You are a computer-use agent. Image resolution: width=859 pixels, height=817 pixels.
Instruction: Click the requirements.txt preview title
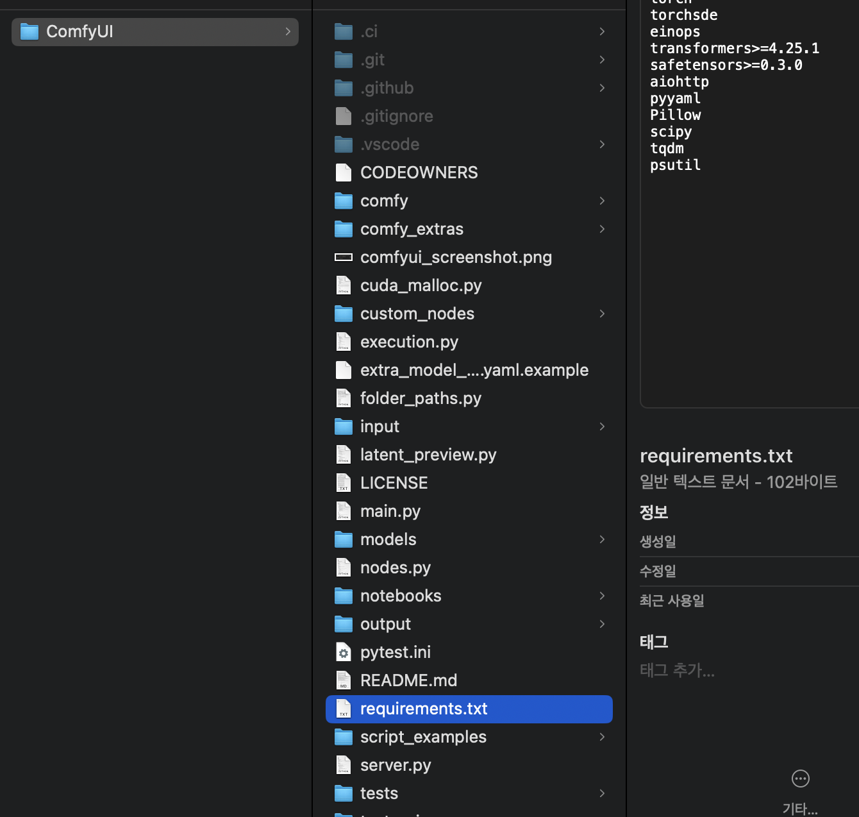(716, 456)
